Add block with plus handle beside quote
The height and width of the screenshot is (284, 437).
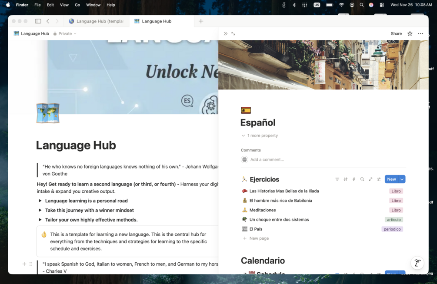click(24, 264)
